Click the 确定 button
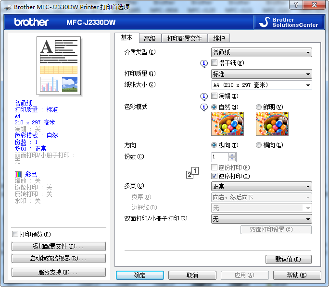Viewport: 329px width, 287px height. click(140, 275)
